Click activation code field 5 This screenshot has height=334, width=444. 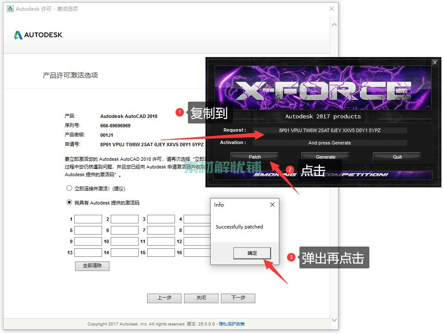(88, 230)
